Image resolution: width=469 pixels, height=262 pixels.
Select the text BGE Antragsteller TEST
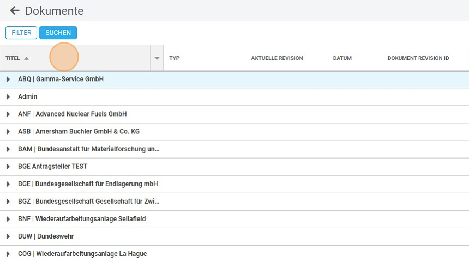pos(53,166)
